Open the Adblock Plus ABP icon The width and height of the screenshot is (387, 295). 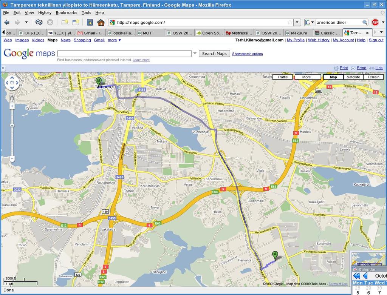point(375,22)
